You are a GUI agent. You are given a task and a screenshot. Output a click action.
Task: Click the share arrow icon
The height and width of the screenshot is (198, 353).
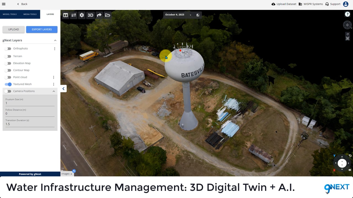99,15
